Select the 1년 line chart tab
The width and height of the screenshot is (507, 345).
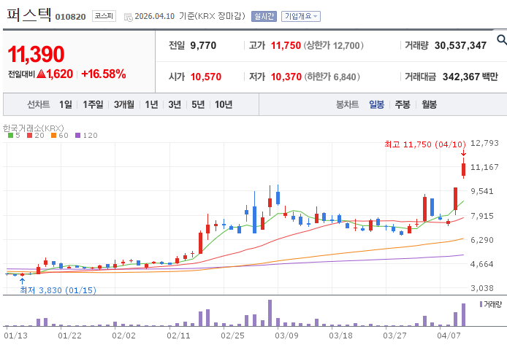[x=151, y=104]
